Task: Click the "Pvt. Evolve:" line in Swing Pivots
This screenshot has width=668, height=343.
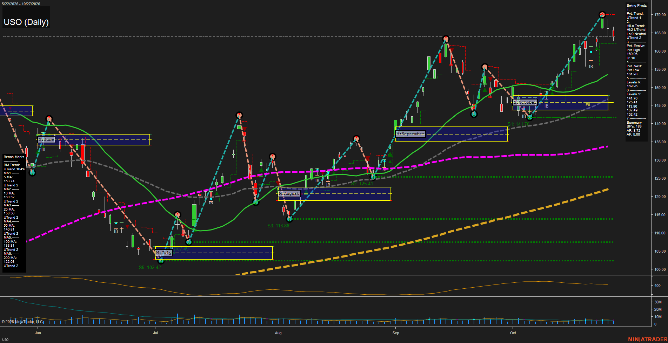Action: pos(636,46)
